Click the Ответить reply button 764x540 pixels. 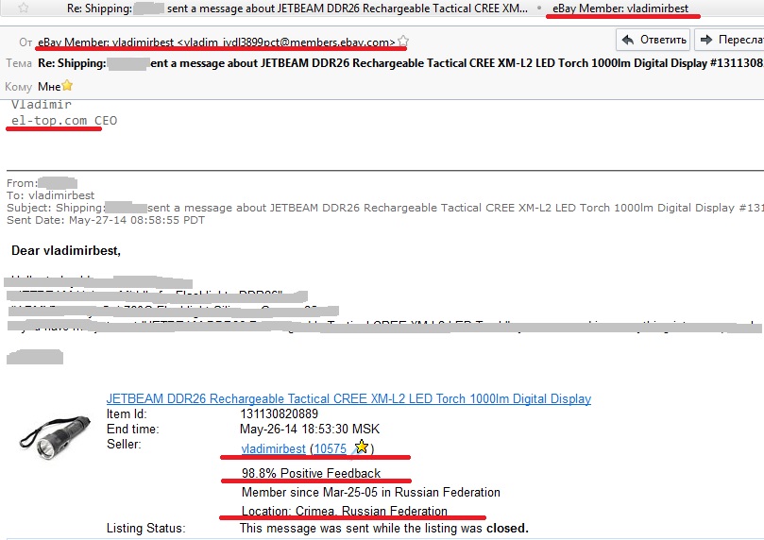pyautogui.click(x=654, y=40)
